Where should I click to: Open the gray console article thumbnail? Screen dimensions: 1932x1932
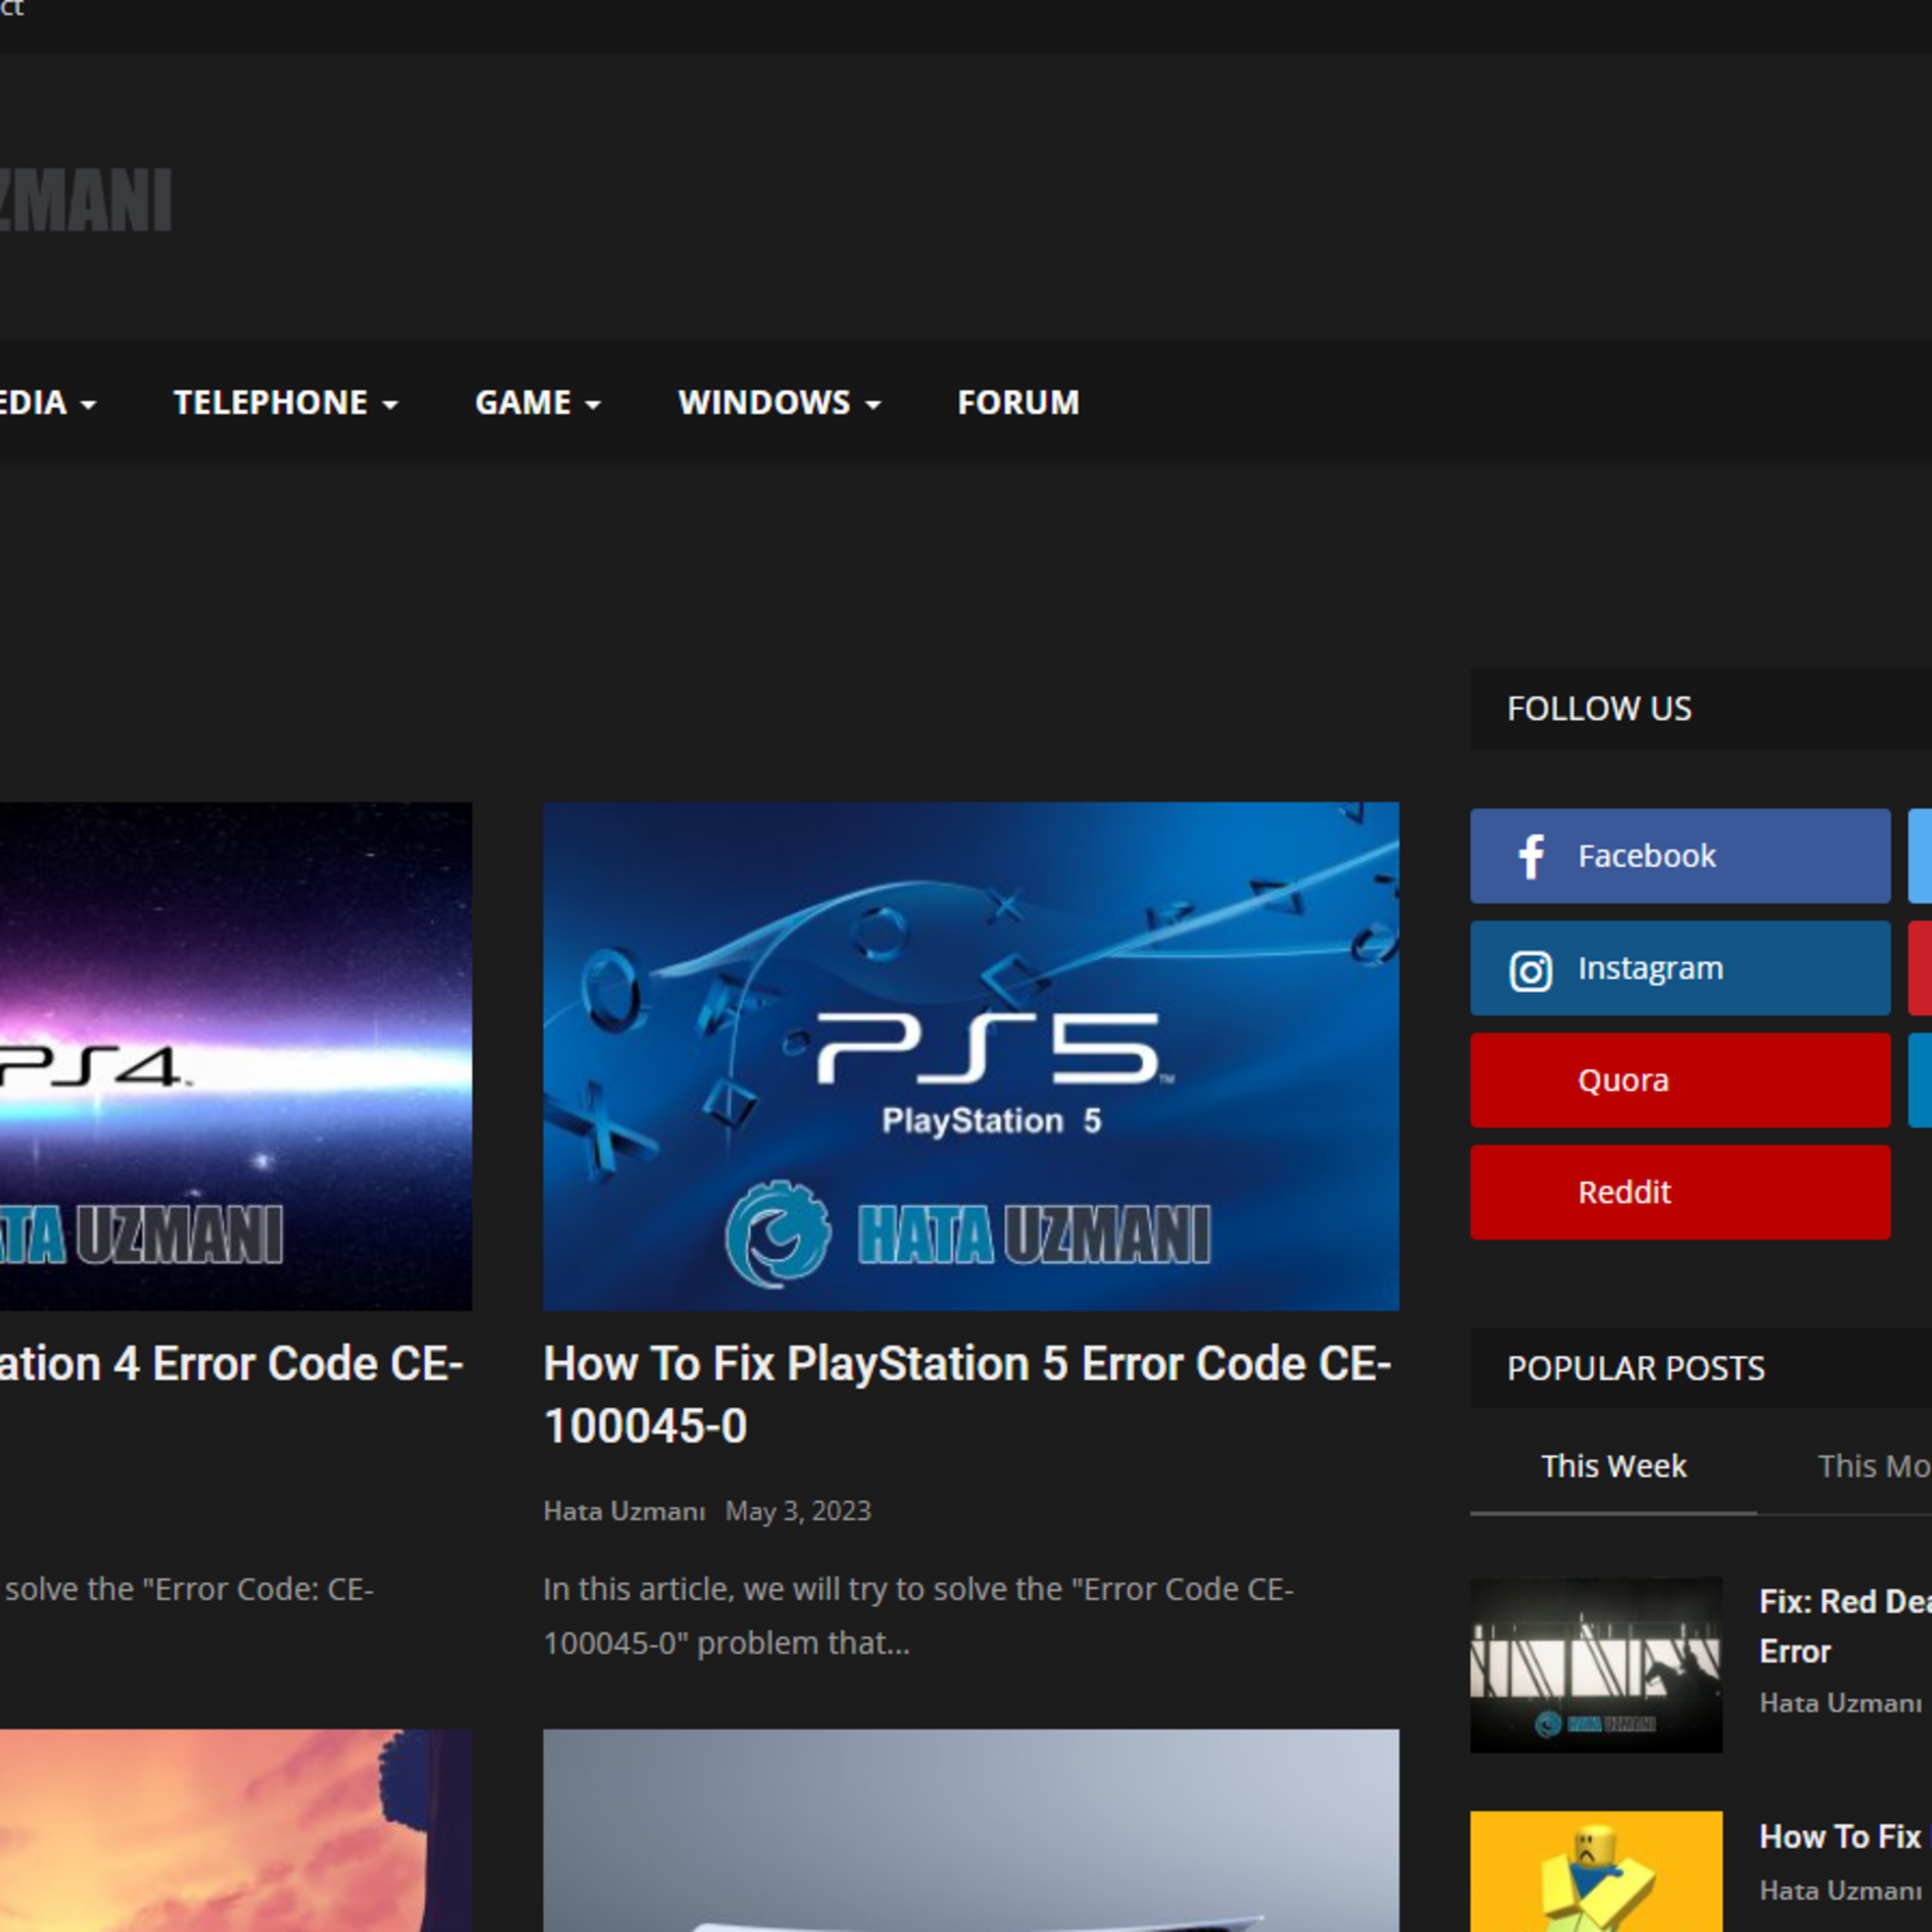point(971,1831)
